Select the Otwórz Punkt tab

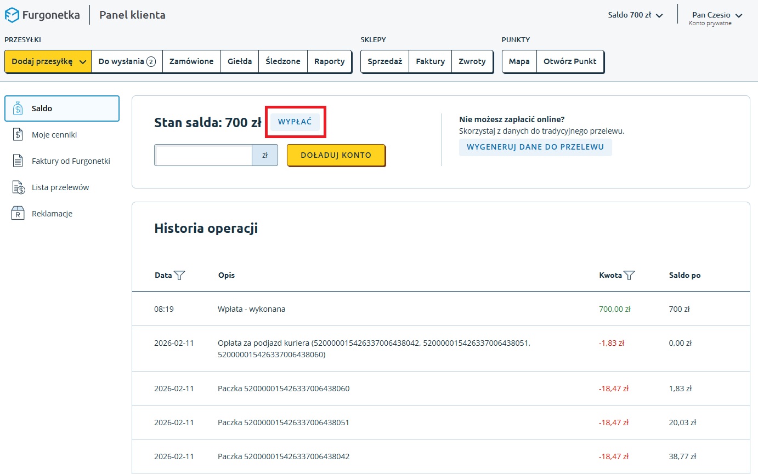pyautogui.click(x=570, y=61)
